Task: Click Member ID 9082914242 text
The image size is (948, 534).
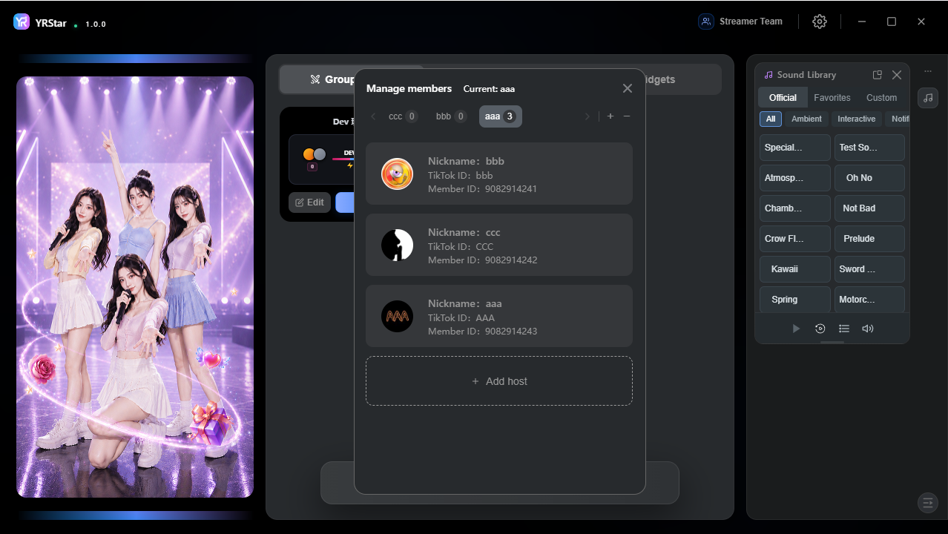Action: click(x=482, y=260)
